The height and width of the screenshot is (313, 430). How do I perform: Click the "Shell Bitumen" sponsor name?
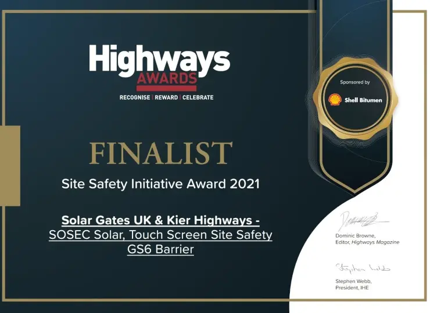point(363,100)
